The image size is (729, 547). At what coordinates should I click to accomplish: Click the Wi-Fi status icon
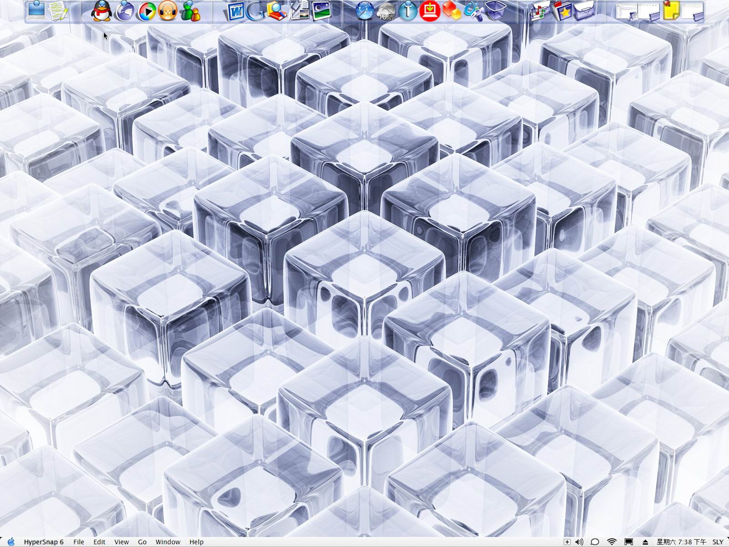pyautogui.click(x=612, y=542)
